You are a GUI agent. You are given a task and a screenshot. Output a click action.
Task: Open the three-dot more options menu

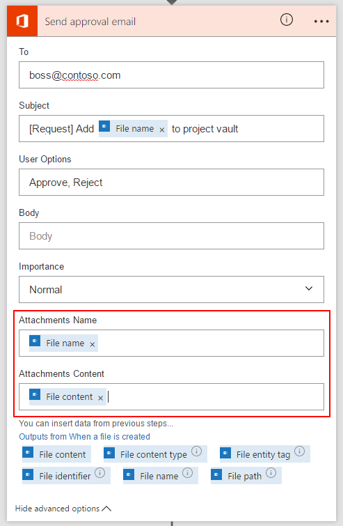point(321,22)
